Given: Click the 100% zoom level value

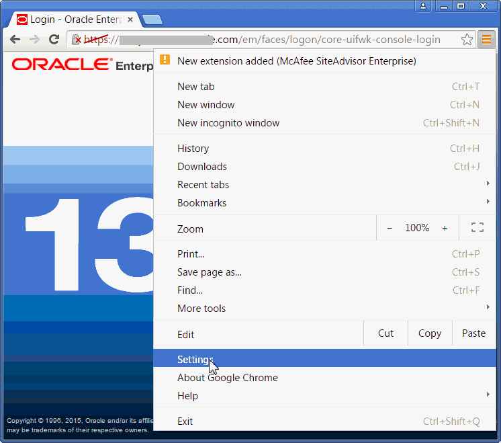Looking at the screenshot, I should (417, 228).
